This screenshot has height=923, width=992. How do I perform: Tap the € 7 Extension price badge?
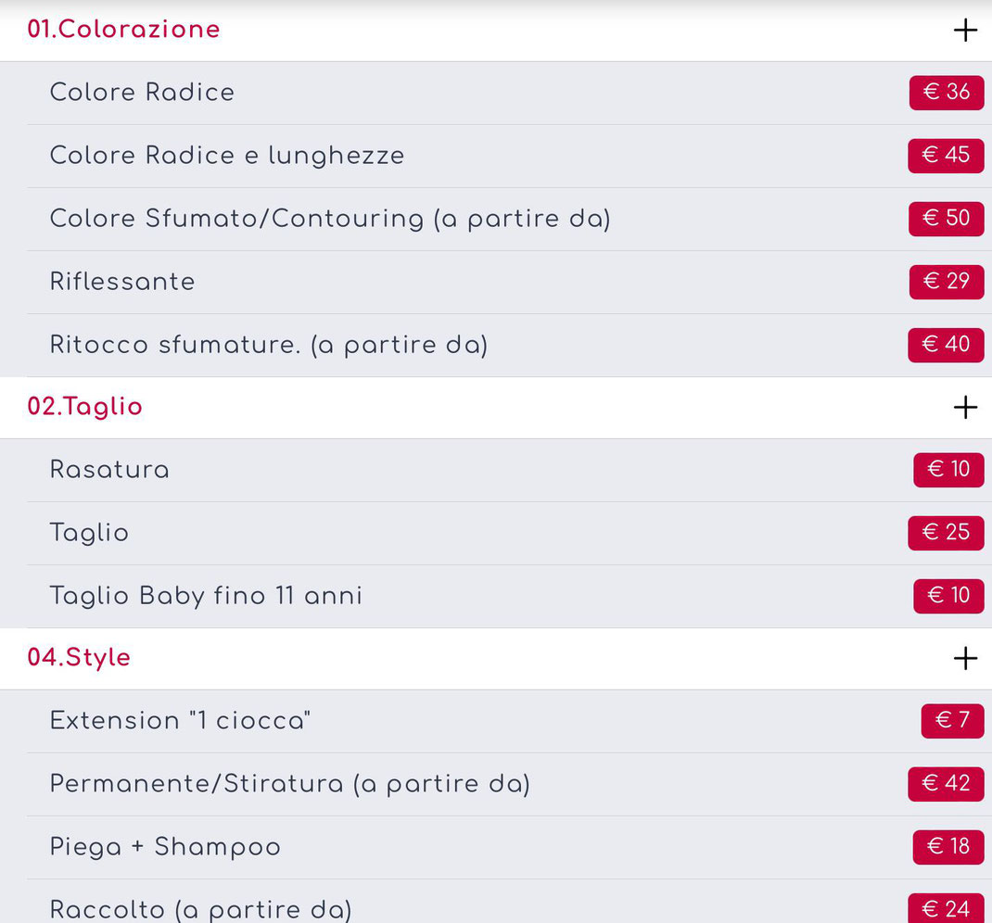pos(953,721)
